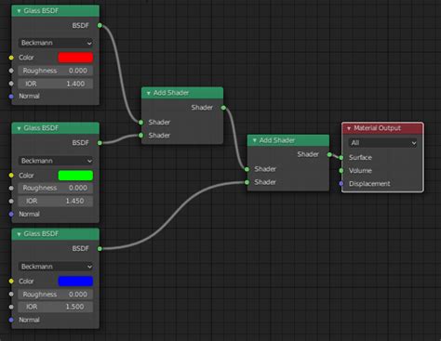Click the blue Color swatch

[75, 282]
